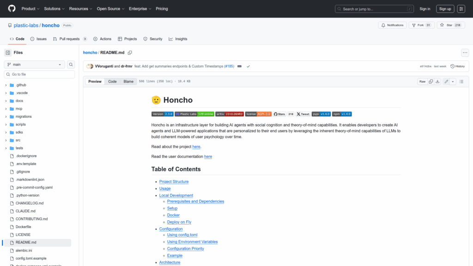
Task: Click the Sign in link
Action: 425,9
